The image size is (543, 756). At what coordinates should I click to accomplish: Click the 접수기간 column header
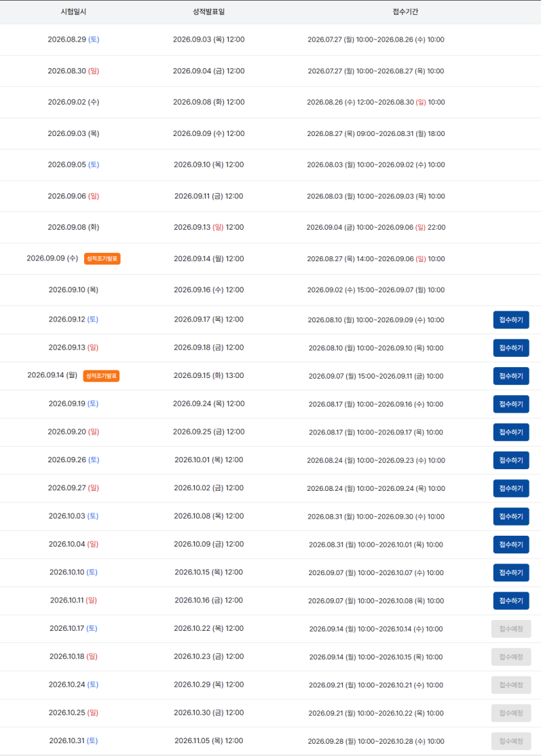coord(405,12)
